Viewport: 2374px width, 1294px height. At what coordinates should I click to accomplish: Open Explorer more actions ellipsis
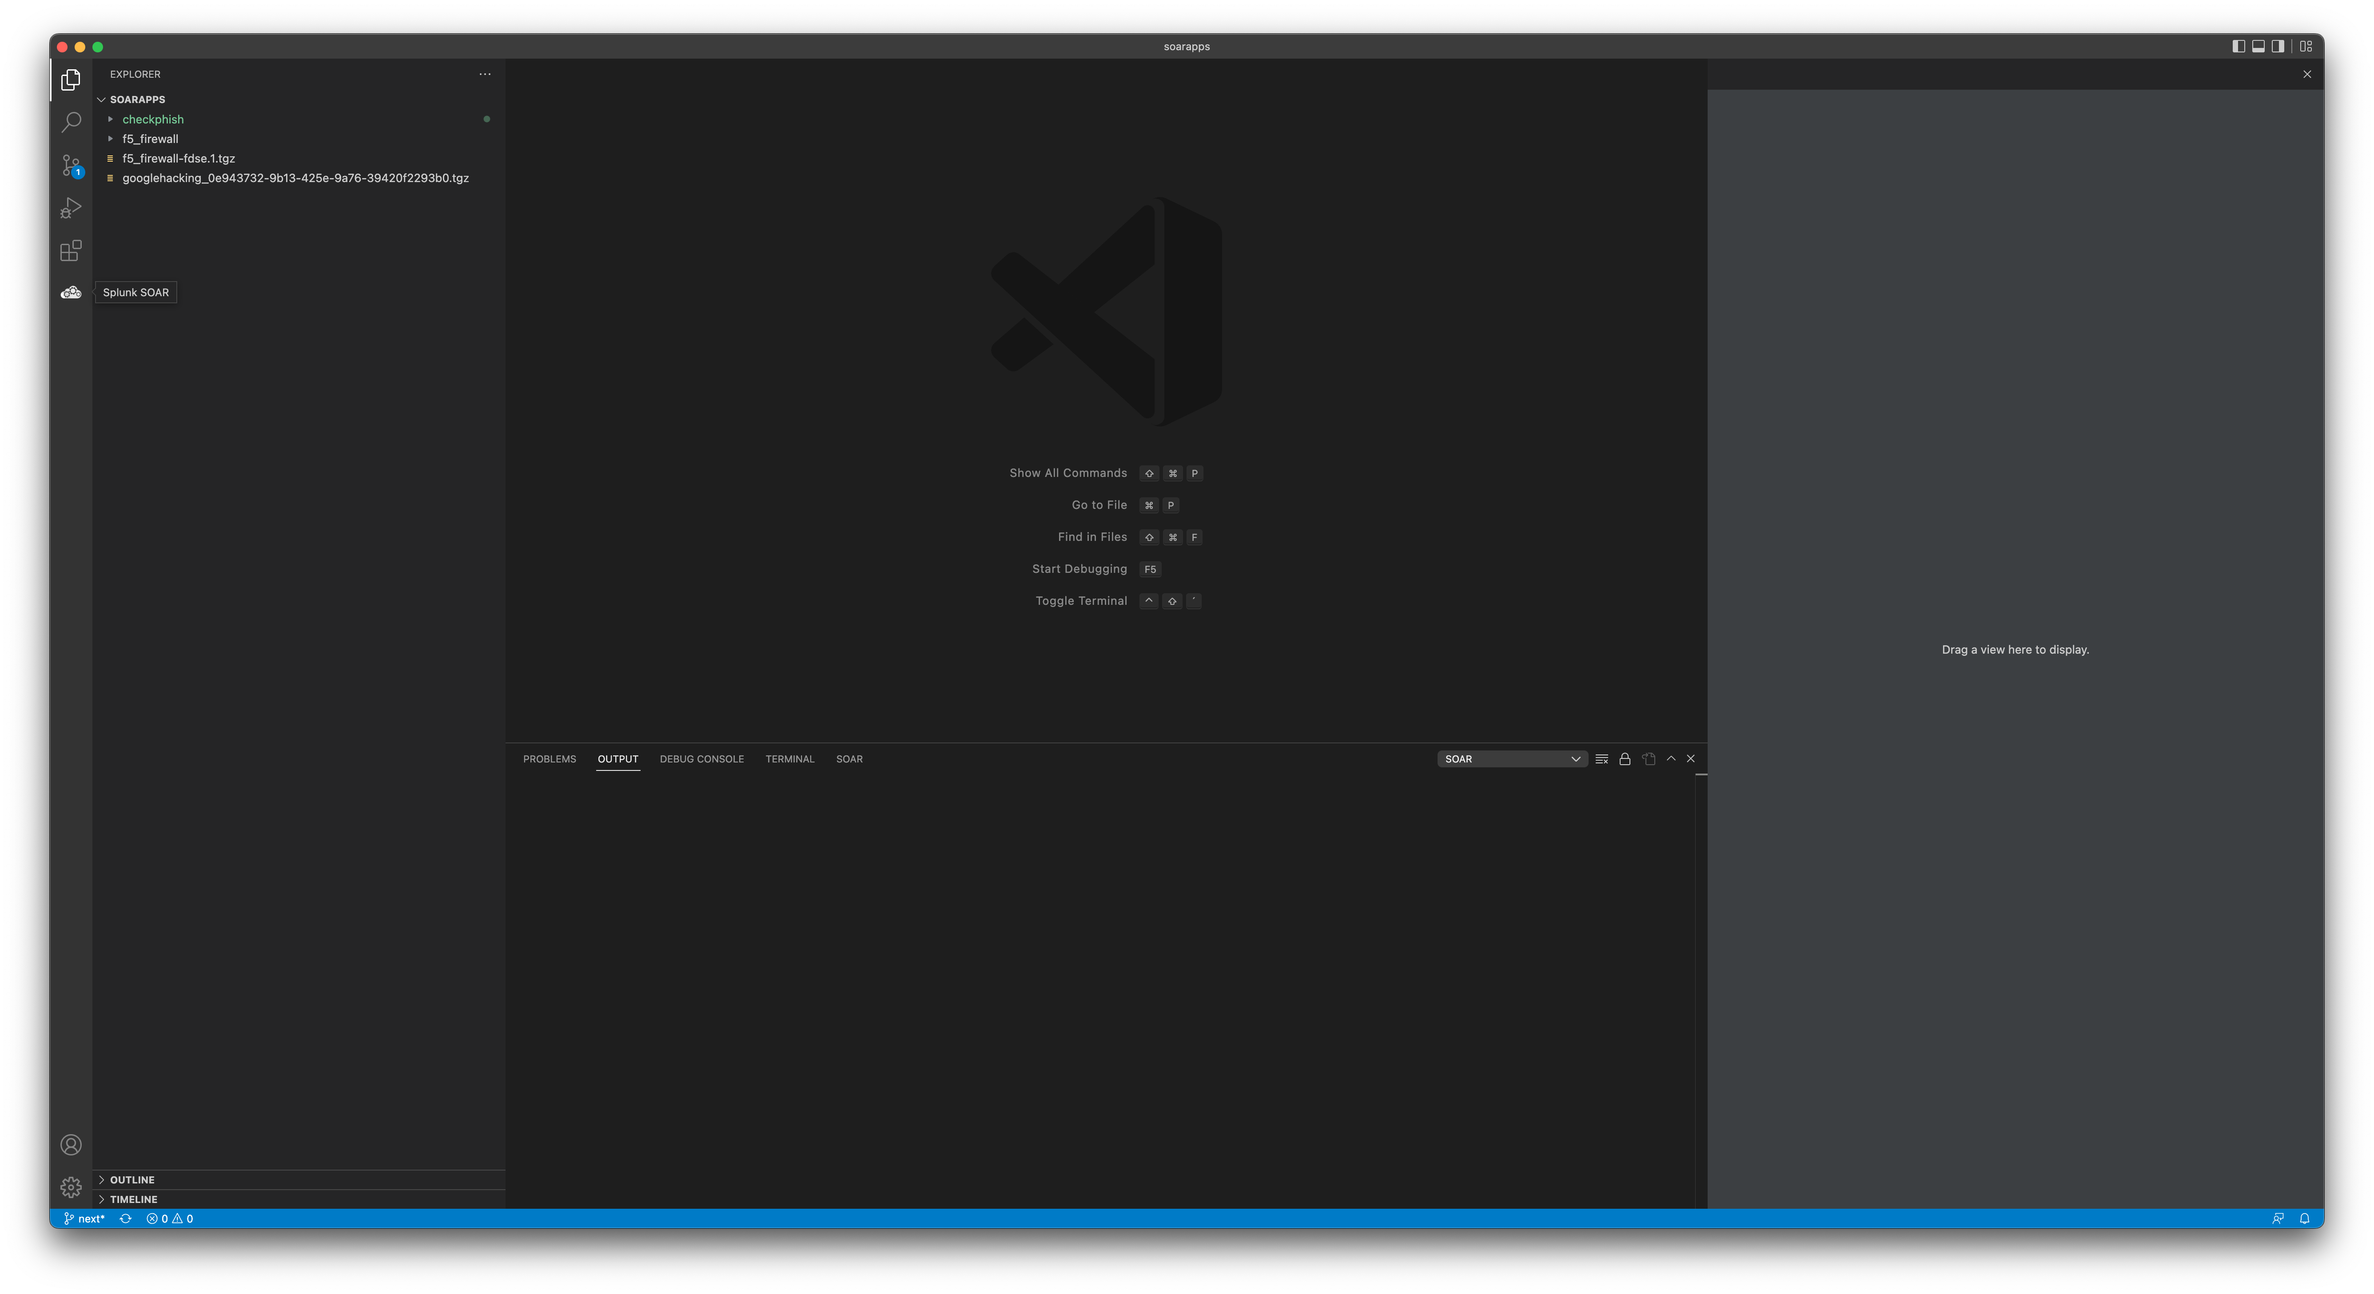click(485, 74)
